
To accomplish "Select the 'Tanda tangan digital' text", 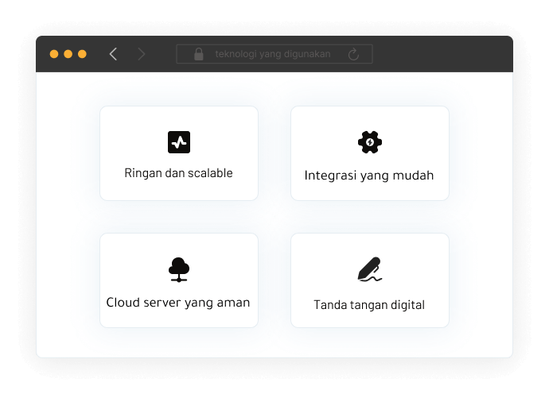I will [369, 304].
